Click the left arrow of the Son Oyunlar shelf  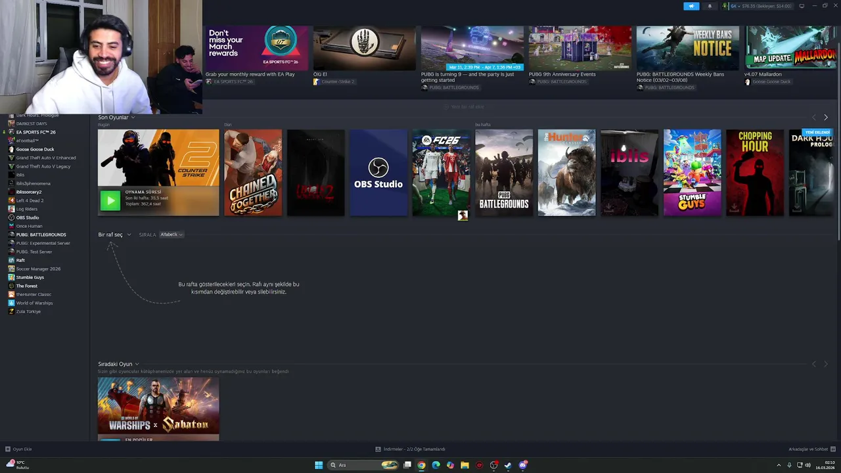[x=814, y=117]
